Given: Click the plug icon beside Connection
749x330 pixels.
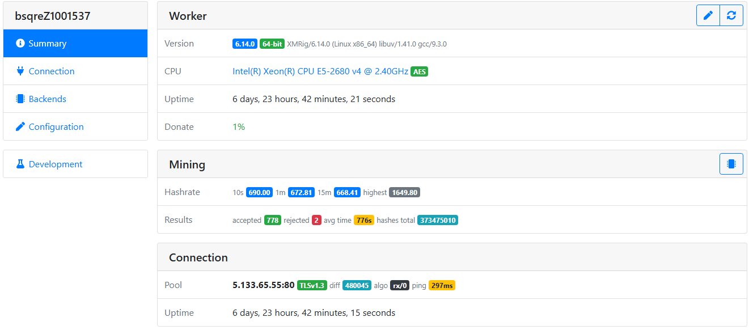Looking at the screenshot, I should [x=21, y=71].
